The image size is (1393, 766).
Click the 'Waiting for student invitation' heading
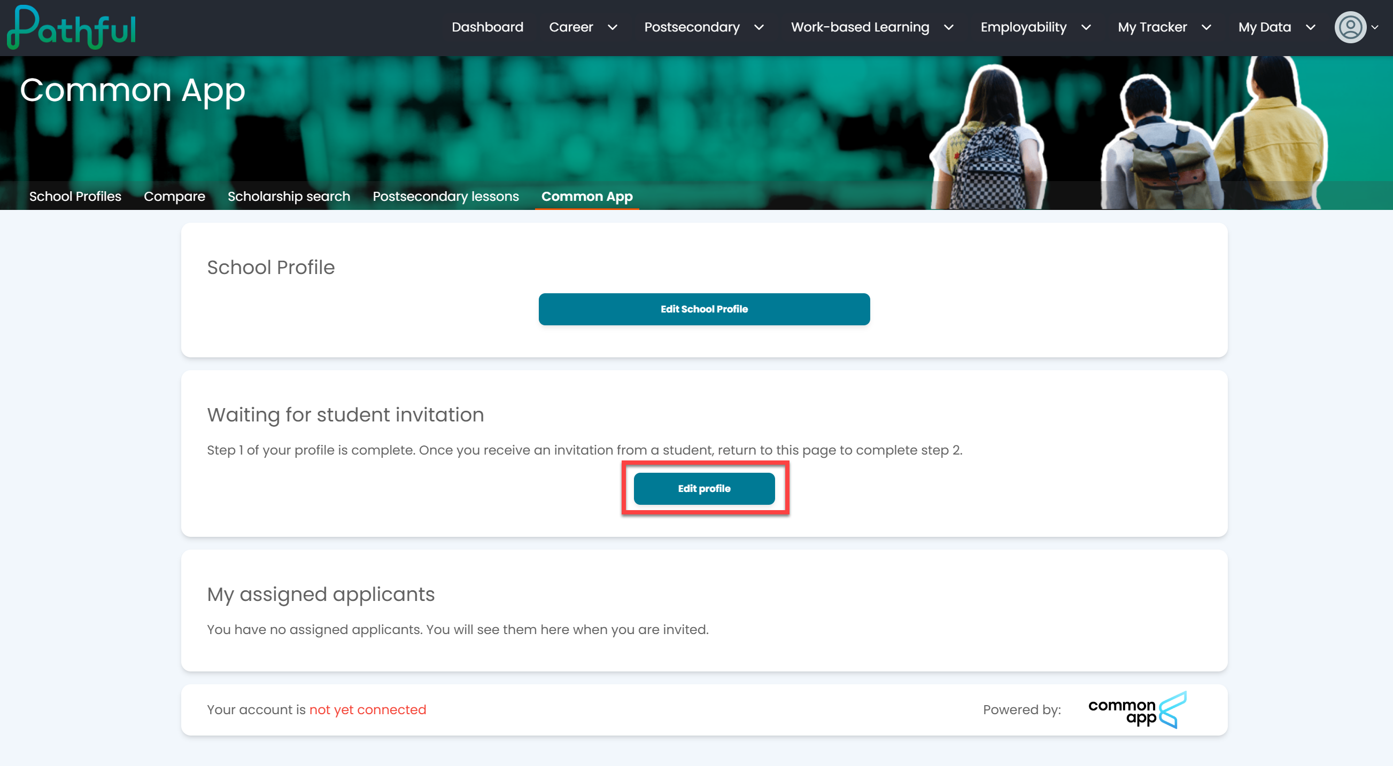(345, 415)
